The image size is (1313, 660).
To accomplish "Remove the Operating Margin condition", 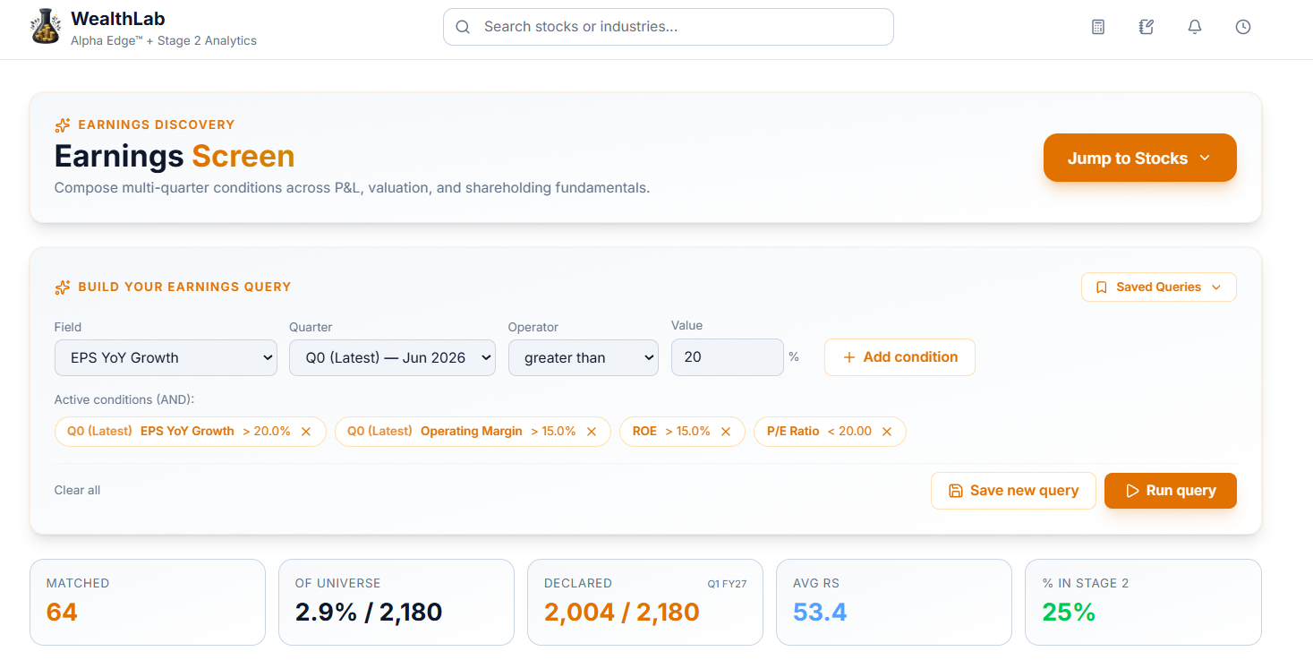I will pos(592,432).
